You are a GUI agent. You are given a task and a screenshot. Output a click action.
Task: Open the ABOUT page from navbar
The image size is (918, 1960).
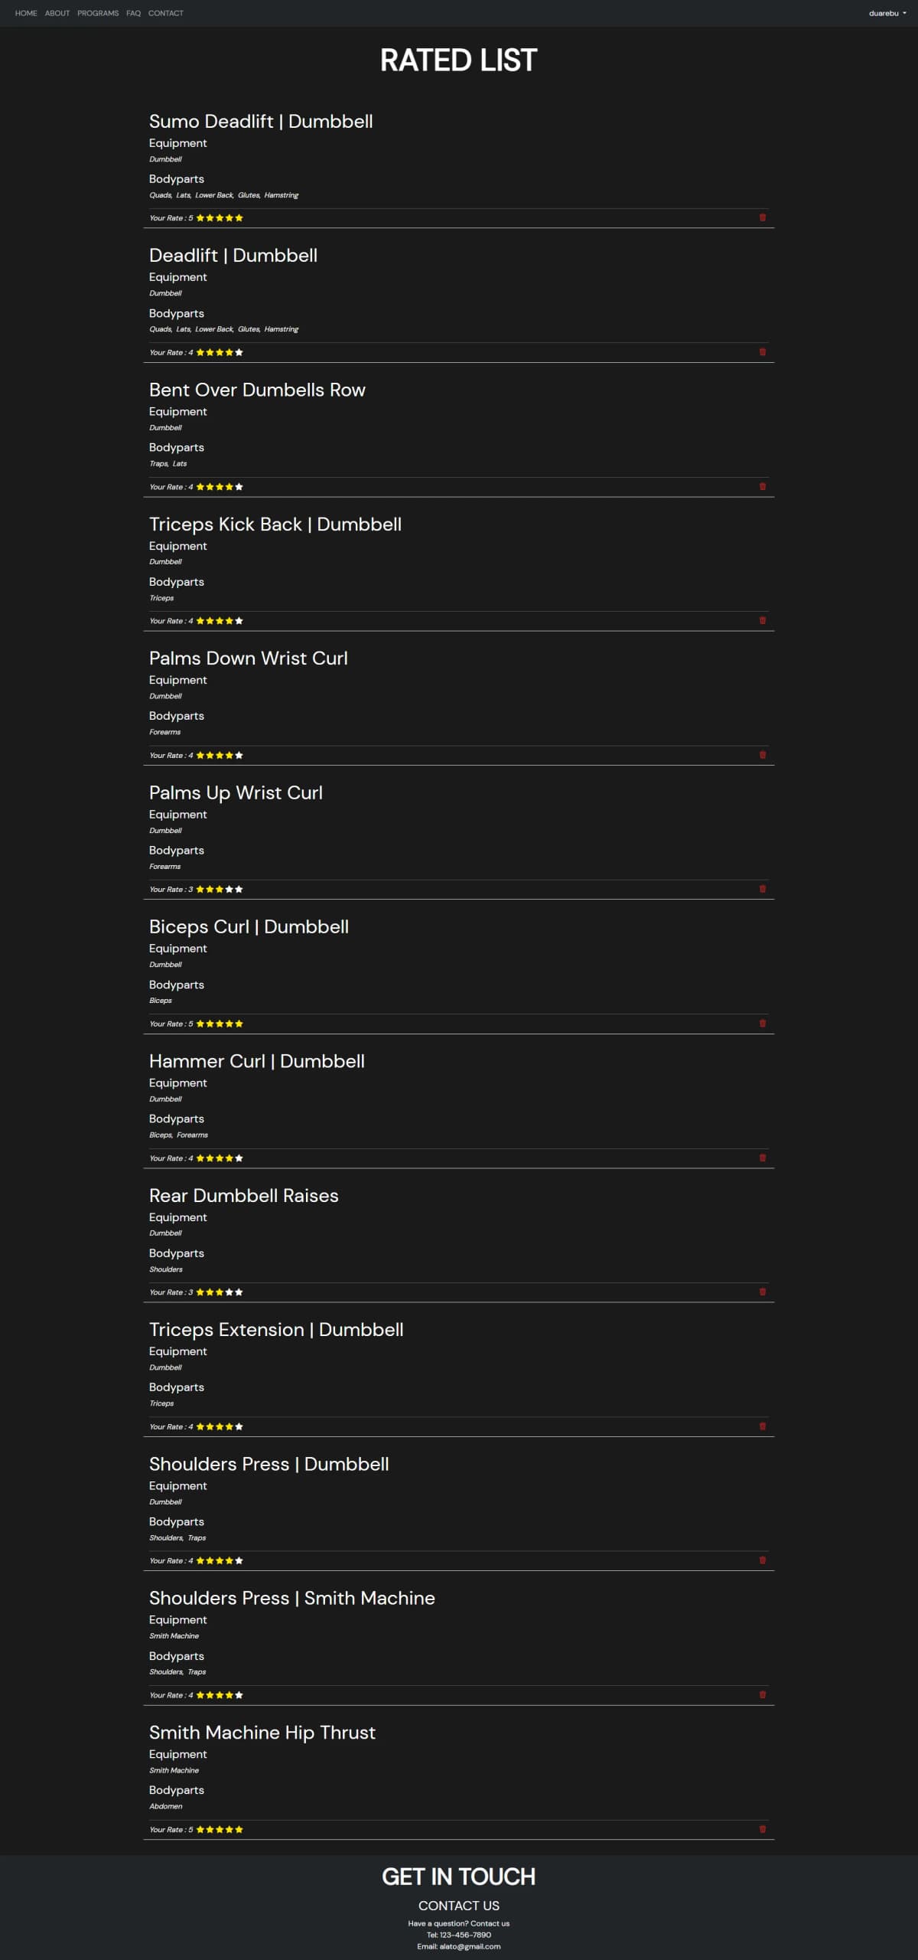(x=57, y=13)
